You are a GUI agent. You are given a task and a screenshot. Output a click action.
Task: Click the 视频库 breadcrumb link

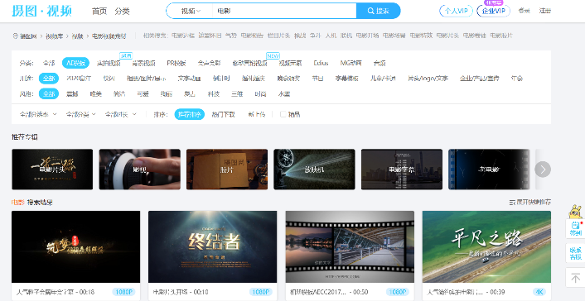pos(56,36)
